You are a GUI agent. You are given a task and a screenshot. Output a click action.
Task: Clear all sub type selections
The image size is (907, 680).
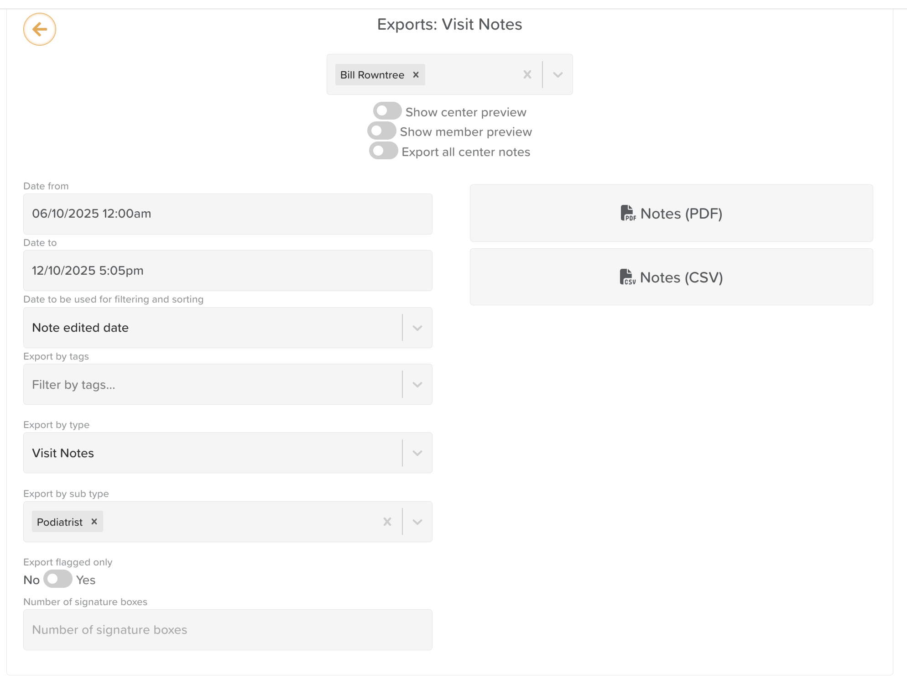click(x=387, y=522)
